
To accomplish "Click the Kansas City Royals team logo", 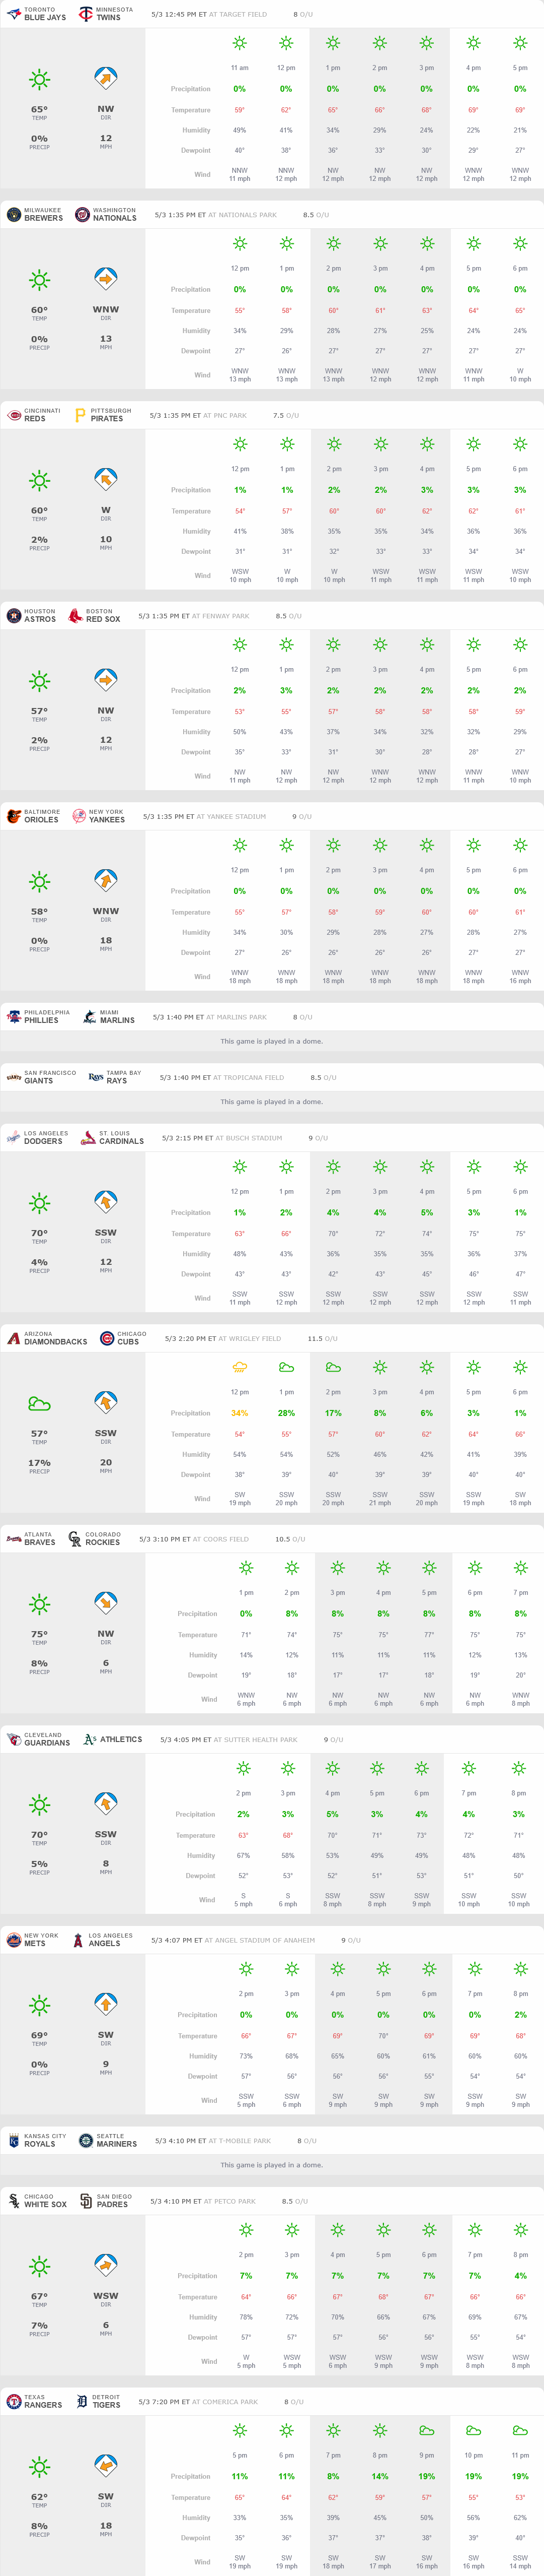I will pyautogui.click(x=14, y=2140).
